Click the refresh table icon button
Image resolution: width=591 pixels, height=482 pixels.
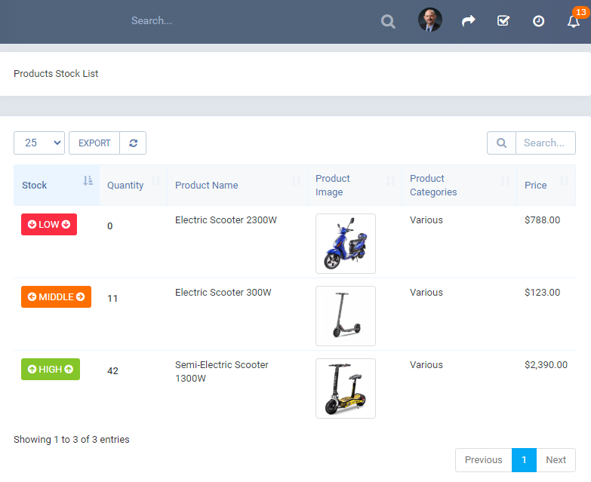(x=133, y=143)
